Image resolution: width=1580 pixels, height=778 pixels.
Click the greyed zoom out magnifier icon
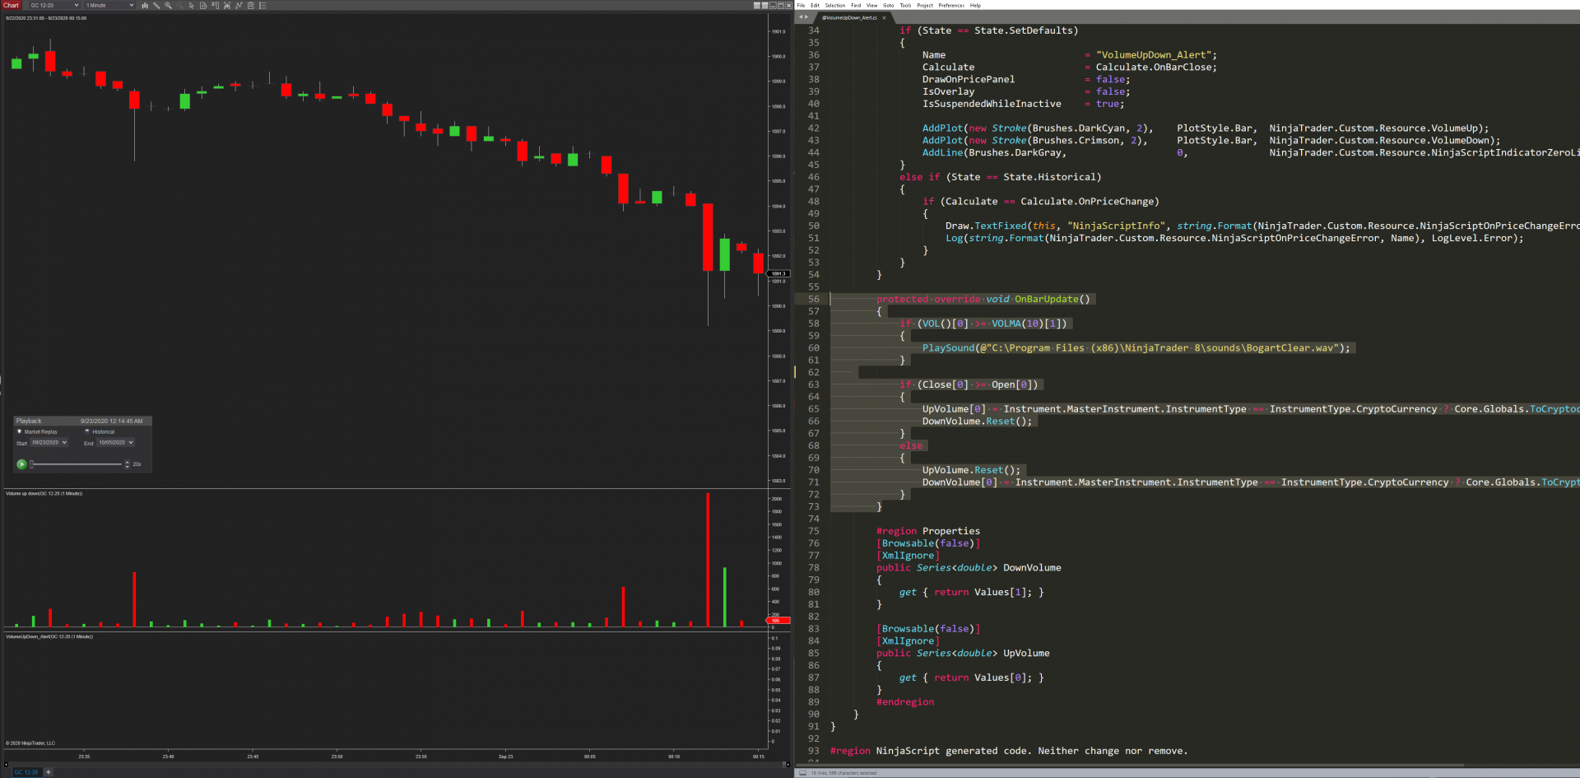pyautogui.click(x=179, y=6)
